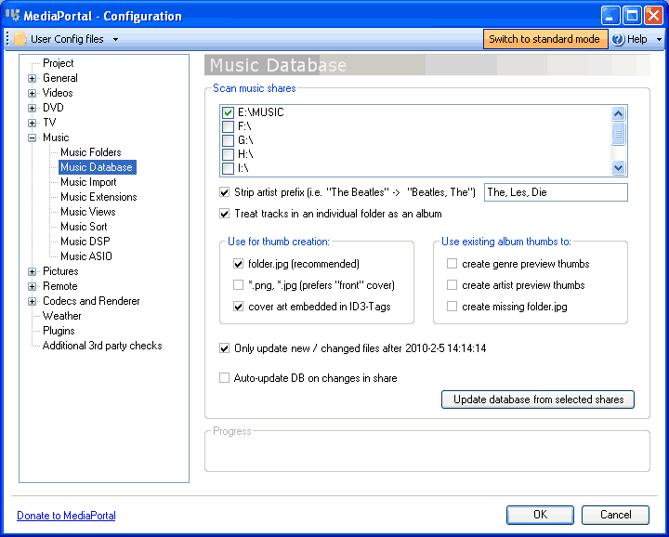
Task: Enable Auto-update DB on changes in share
Action: tap(225, 378)
